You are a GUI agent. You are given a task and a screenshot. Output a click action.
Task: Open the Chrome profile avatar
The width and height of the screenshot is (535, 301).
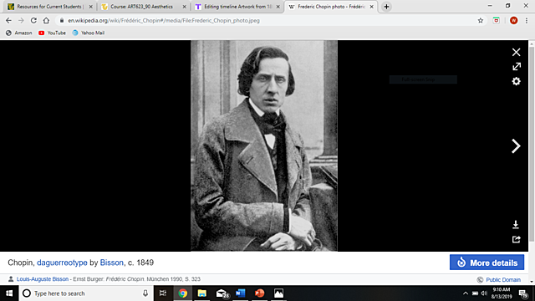tap(513, 20)
